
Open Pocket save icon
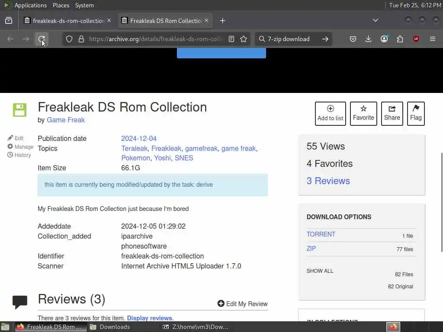(x=353, y=39)
